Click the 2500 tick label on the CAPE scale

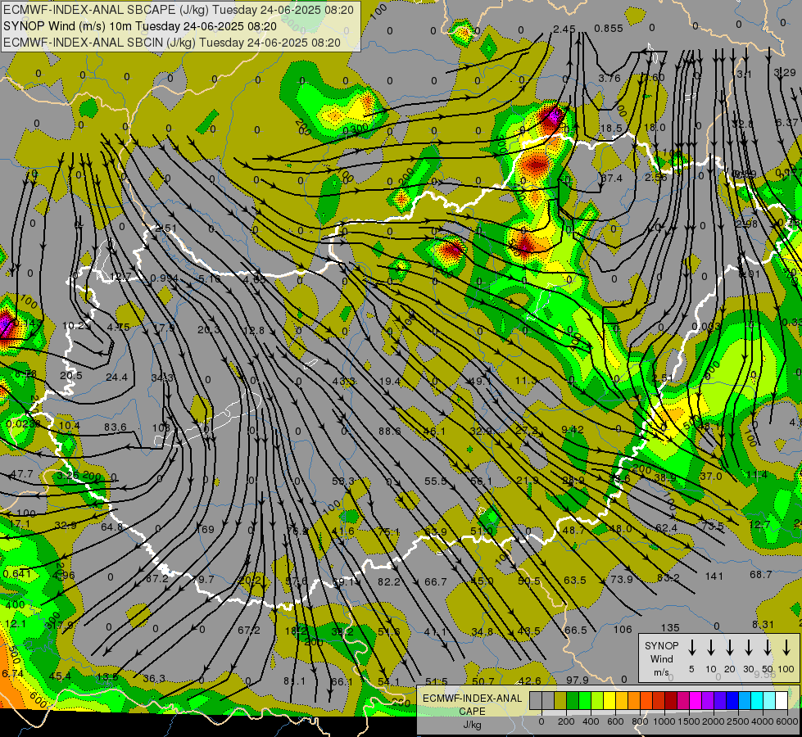coord(738,721)
